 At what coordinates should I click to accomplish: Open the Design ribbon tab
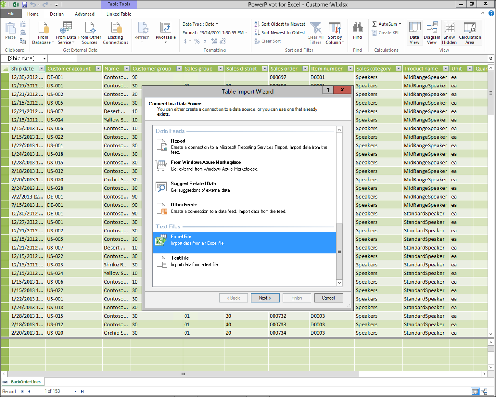coord(57,14)
